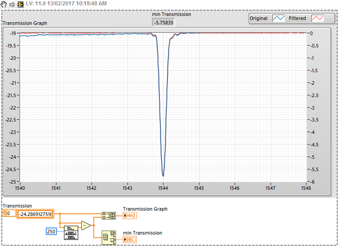This screenshot has height=247, width=339.
Task: Select the Subtract function triangle node
Action: (x=86, y=225)
